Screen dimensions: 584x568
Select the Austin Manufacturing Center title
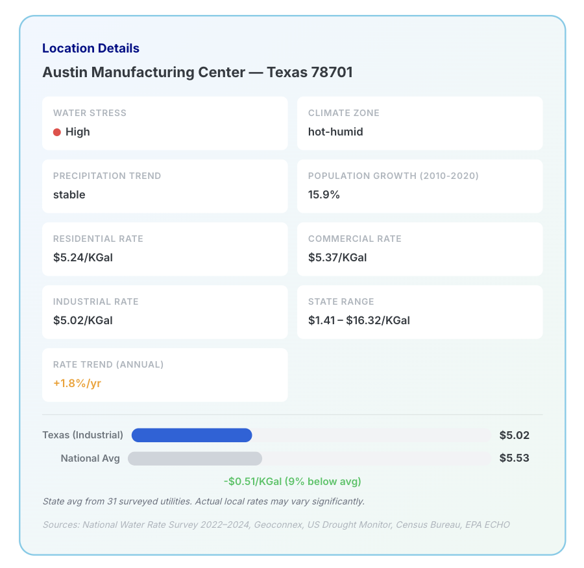coord(197,72)
